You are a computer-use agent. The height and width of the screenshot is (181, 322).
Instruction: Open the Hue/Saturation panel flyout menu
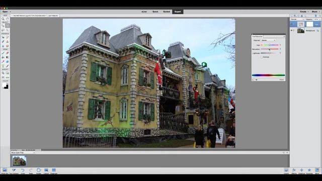tap(284, 36)
